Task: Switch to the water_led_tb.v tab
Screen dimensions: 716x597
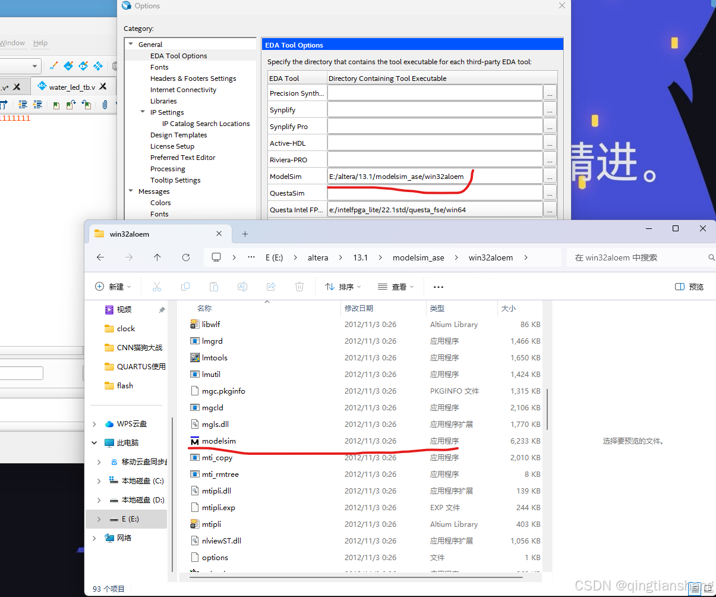Action: 72,87
